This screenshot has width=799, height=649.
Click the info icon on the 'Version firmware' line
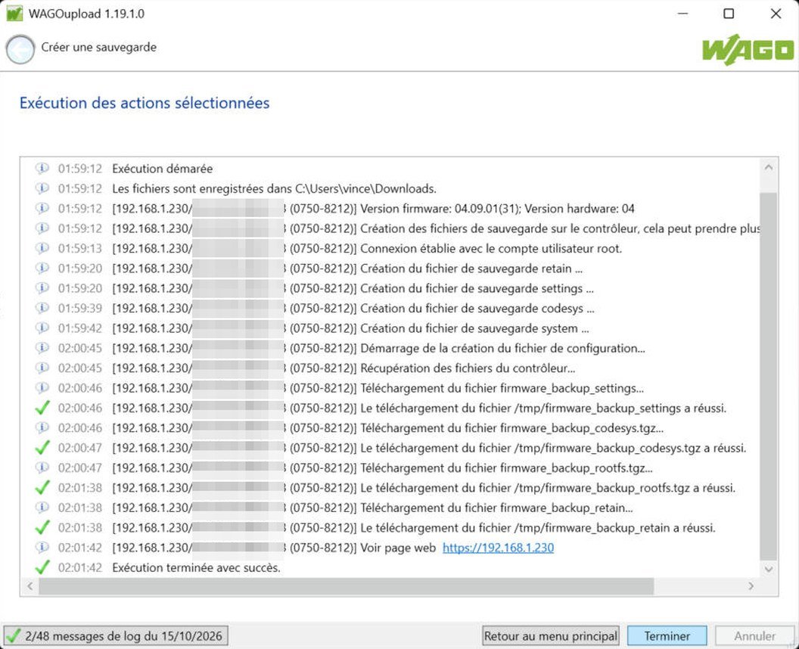[42, 208]
